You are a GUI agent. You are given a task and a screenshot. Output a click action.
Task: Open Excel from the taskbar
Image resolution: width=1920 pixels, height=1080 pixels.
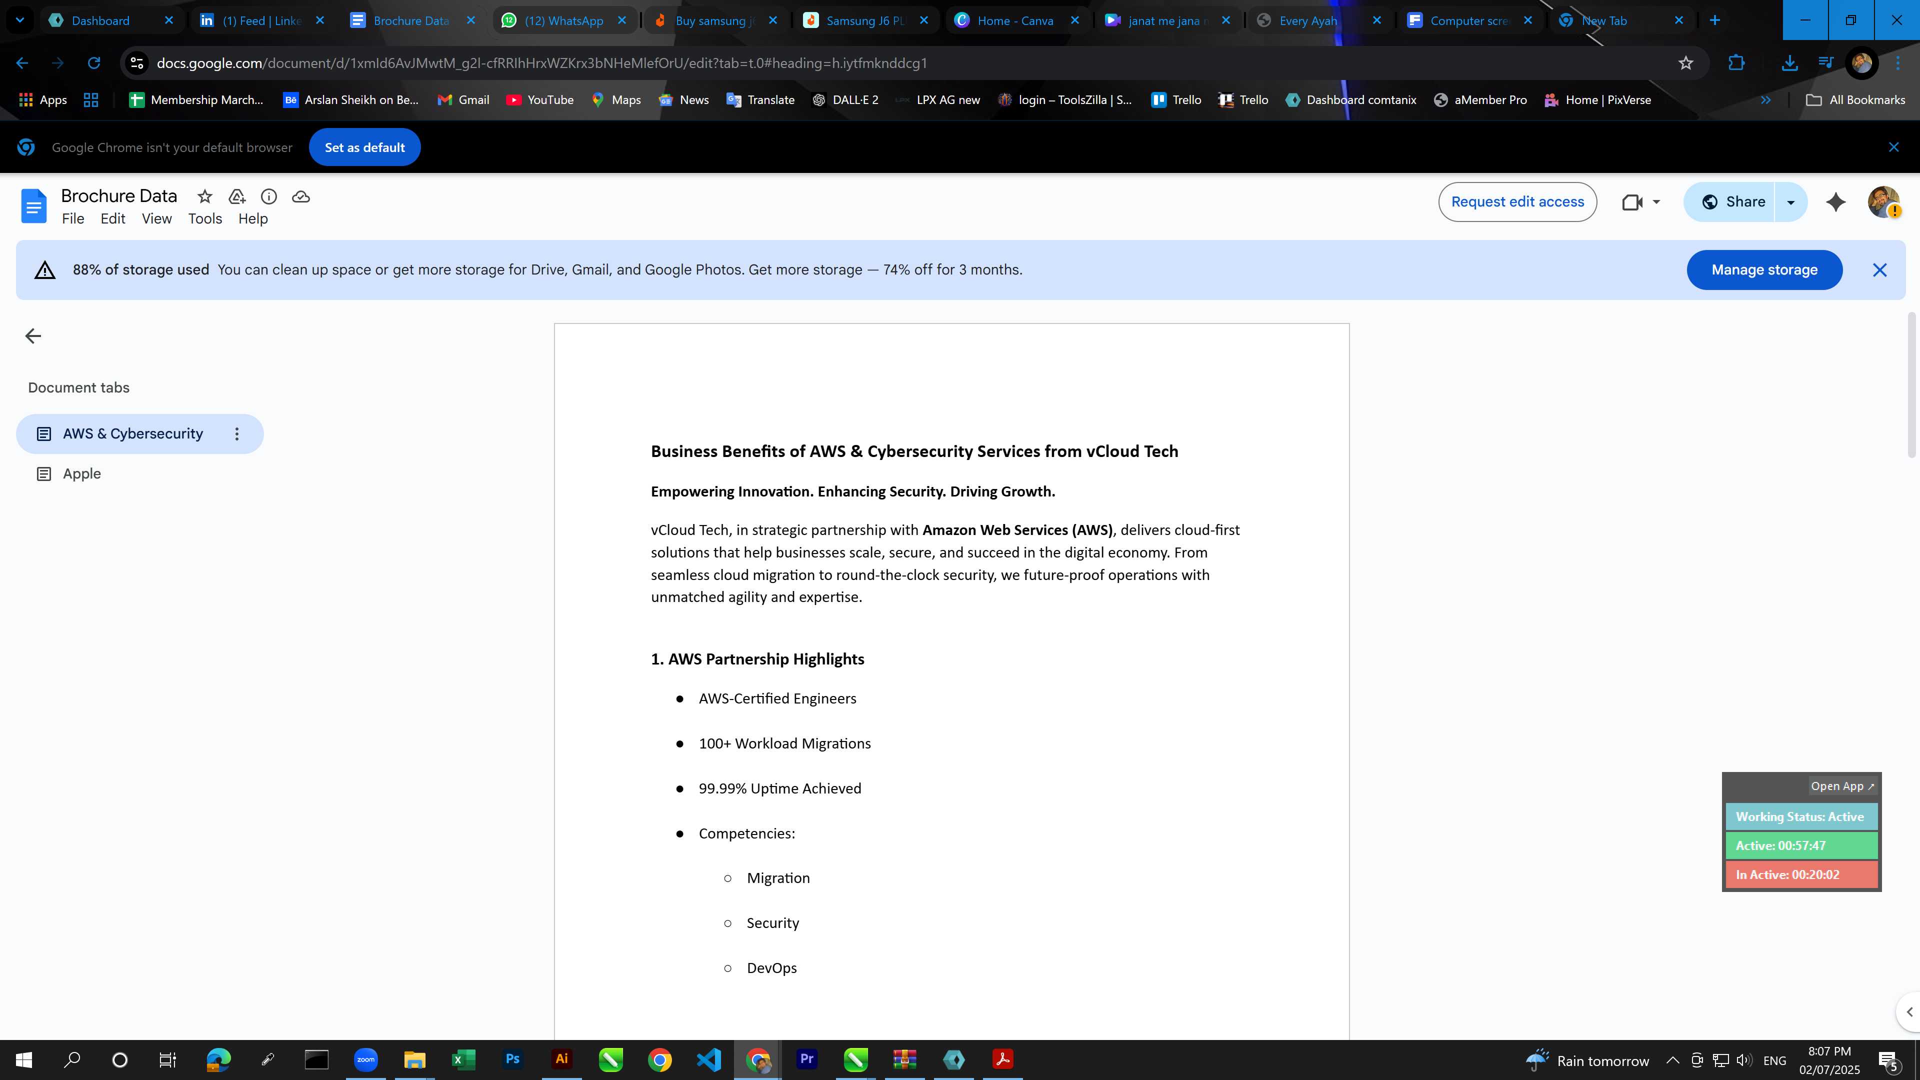[x=463, y=1059]
